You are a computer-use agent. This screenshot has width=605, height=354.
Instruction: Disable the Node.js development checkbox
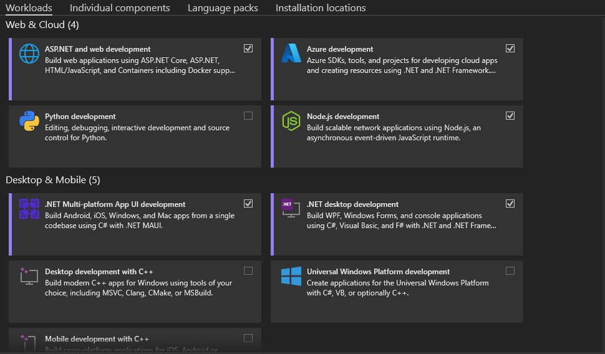point(510,115)
